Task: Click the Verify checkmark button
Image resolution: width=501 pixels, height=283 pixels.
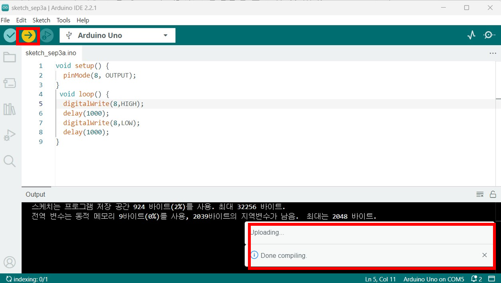Action: coord(10,35)
